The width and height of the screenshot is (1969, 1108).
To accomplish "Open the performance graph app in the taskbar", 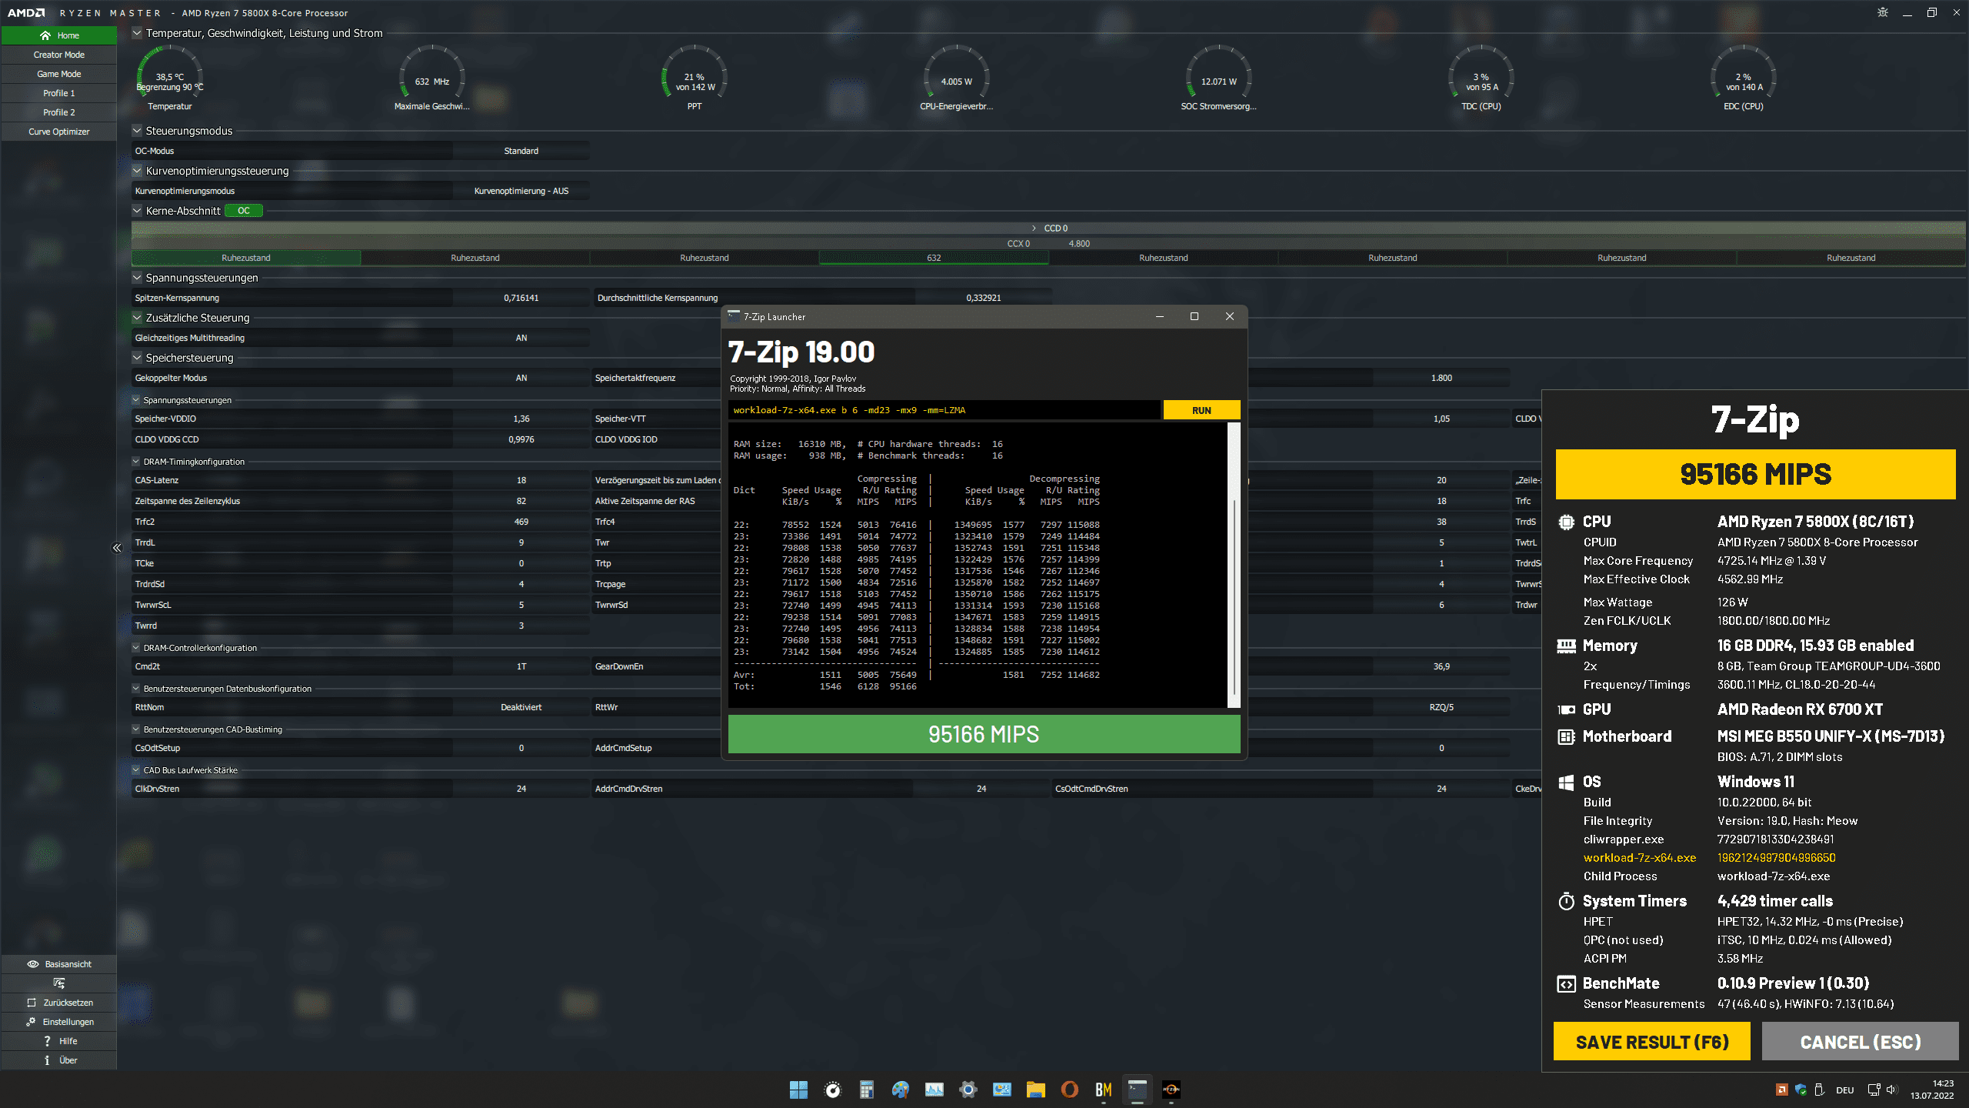I will 935,1090.
